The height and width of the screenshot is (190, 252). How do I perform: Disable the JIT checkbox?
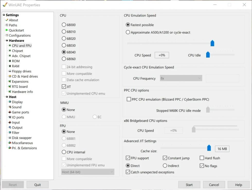pyautogui.click(x=64, y=87)
